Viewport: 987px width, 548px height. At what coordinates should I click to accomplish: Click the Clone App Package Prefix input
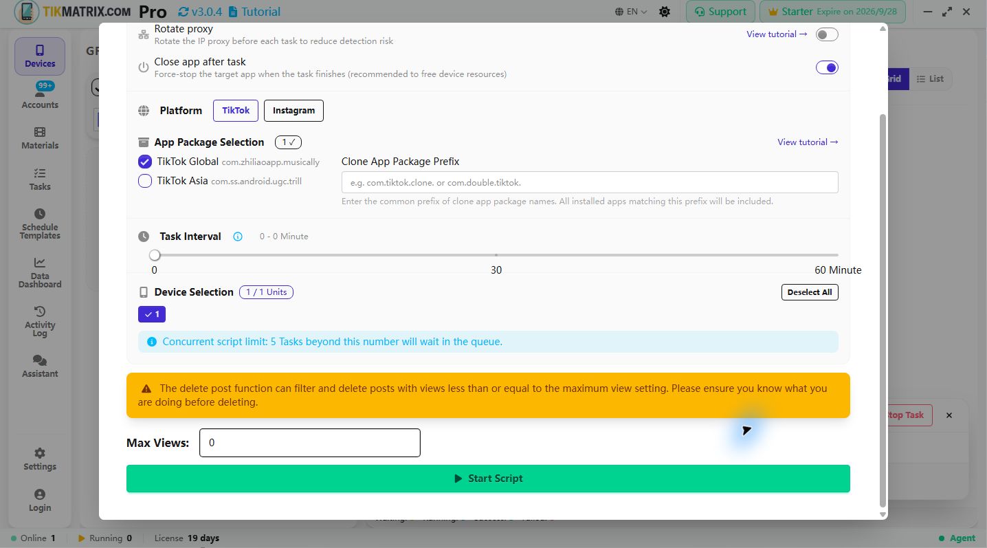[590, 182]
